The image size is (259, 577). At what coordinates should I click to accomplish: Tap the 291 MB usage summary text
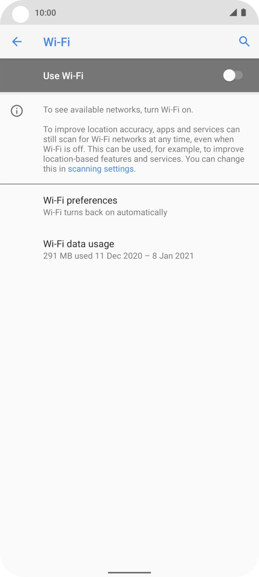pos(118,256)
